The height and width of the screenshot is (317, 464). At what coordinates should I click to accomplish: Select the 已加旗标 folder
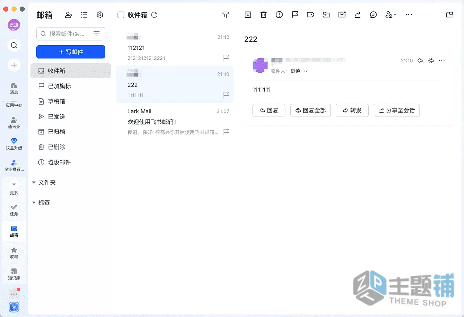pyautogui.click(x=71, y=86)
